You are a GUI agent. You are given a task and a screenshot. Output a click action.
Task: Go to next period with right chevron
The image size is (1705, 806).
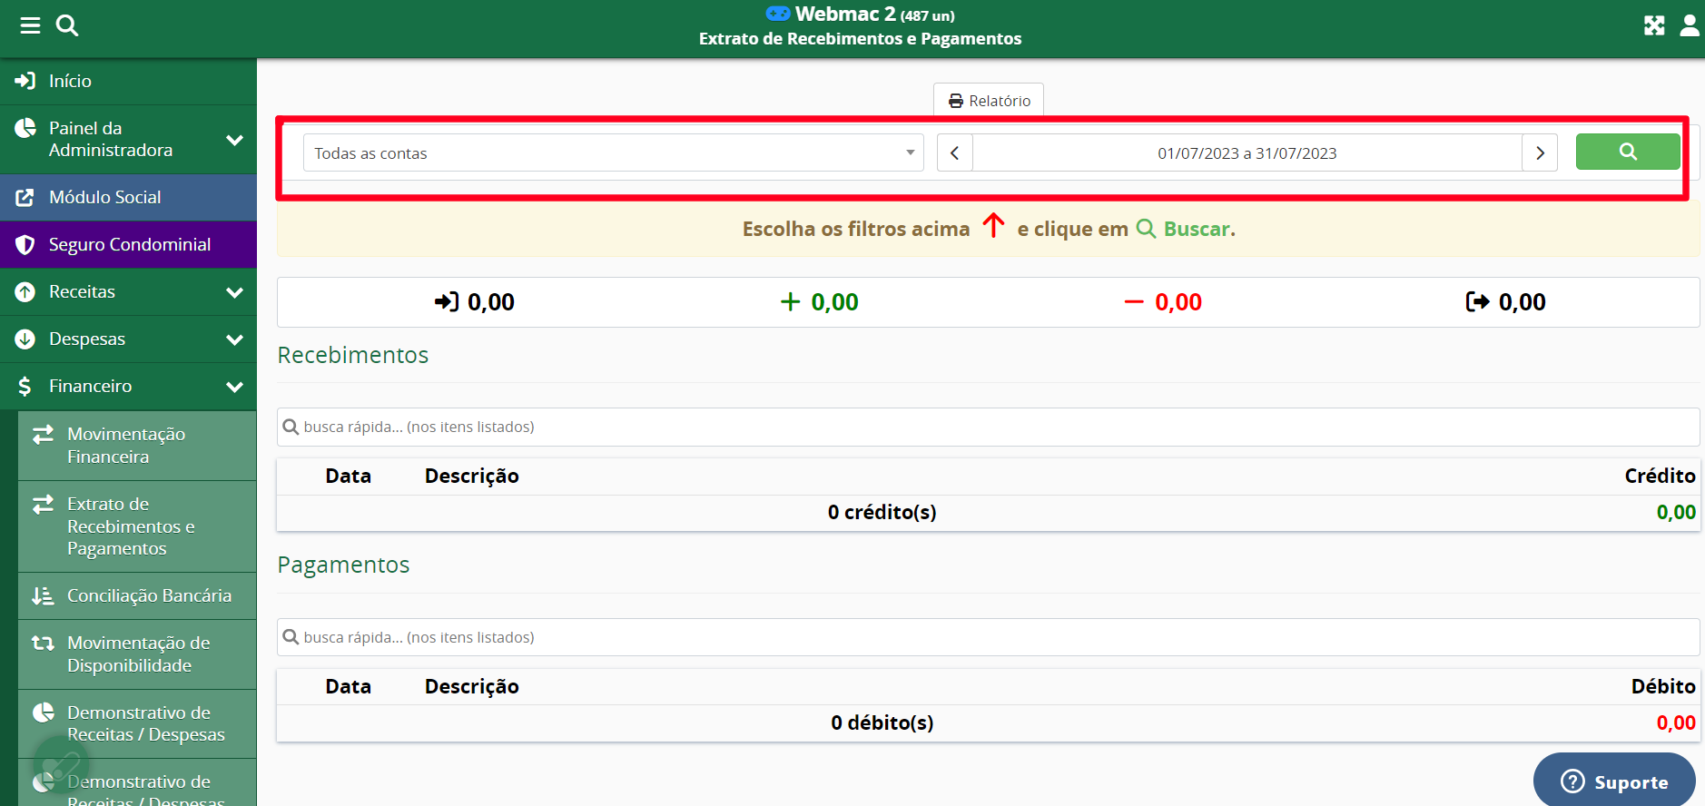click(x=1540, y=152)
